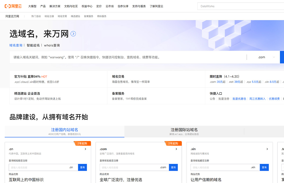Open the 备案服务 备案管家 card
The width and height of the screenshot is (284, 183).
click(156, 96)
